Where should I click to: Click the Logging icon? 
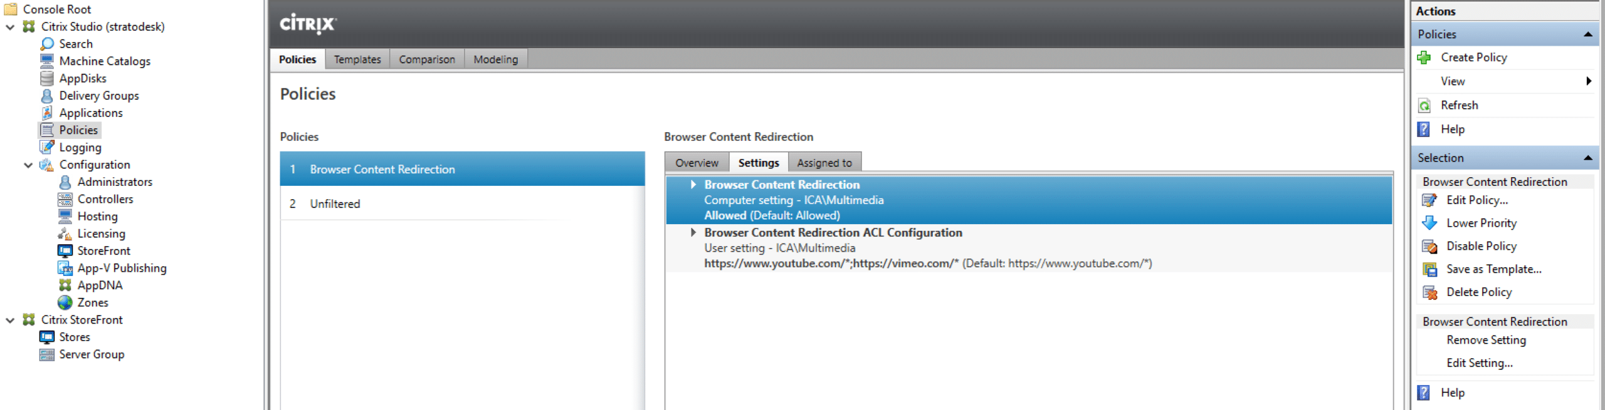(47, 147)
